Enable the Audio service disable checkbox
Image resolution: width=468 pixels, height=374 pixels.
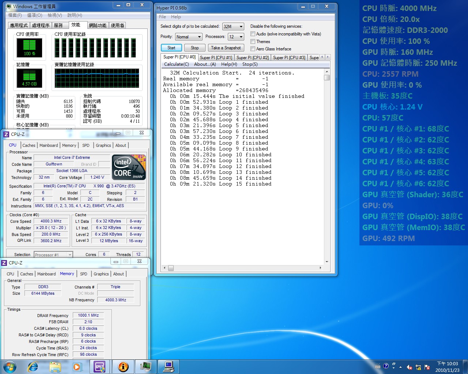pyautogui.click(x=253, y=34)
